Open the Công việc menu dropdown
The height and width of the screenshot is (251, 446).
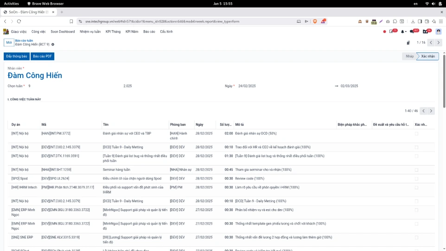[x=38, y=32]
